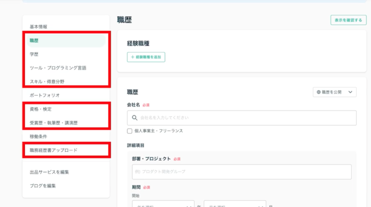Open ポートフォリオ from the sidebar
Image resolution: width=371 pixels, height=207 pixels.
(x=45, y=95)
